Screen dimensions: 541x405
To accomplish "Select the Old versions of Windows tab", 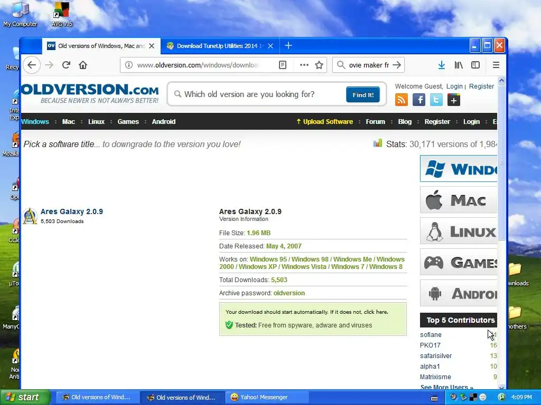I will [x=101, y=46].
